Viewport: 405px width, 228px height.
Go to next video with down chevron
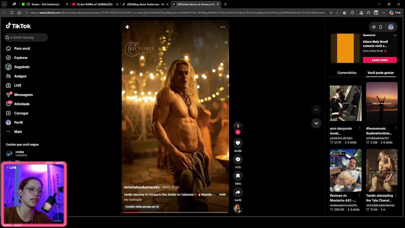(x=316, y=123)
